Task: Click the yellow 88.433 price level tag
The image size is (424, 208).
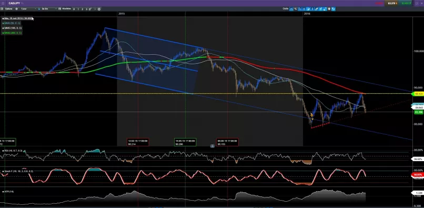Action: (x=417, y=94)
